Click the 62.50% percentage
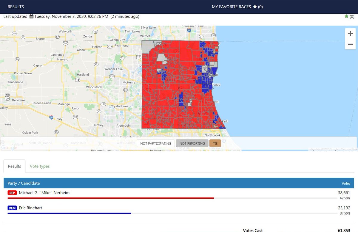 (345, 198)
